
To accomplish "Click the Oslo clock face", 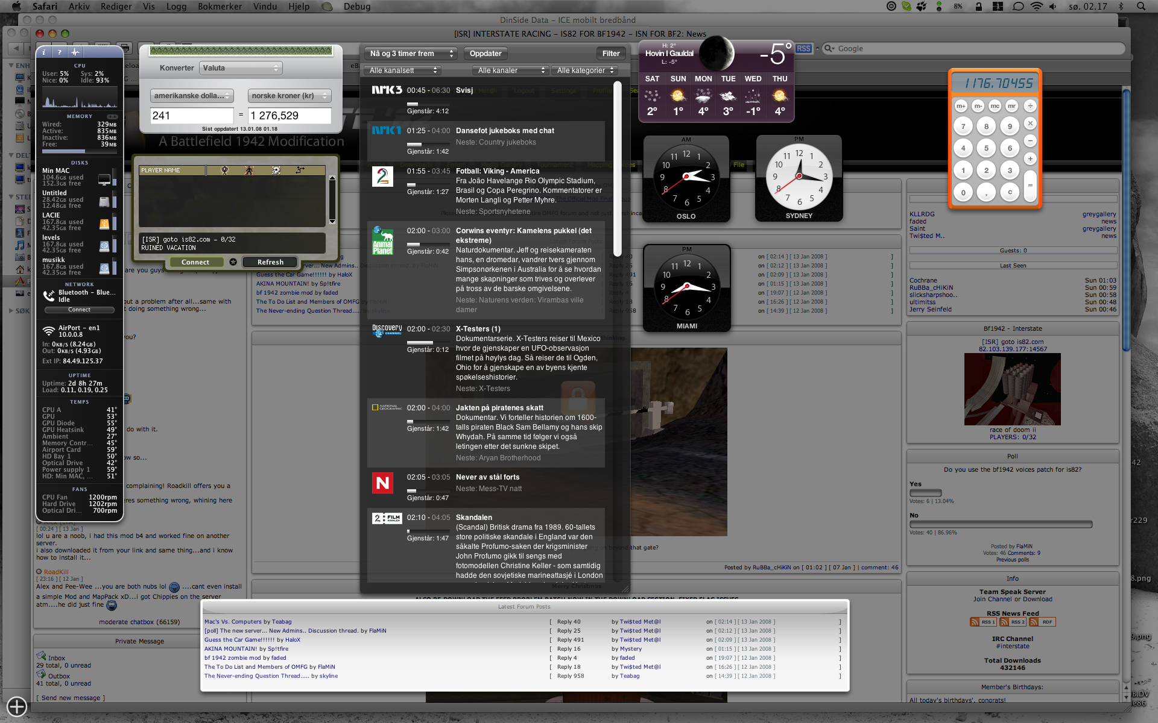I will tap(686, 177).
